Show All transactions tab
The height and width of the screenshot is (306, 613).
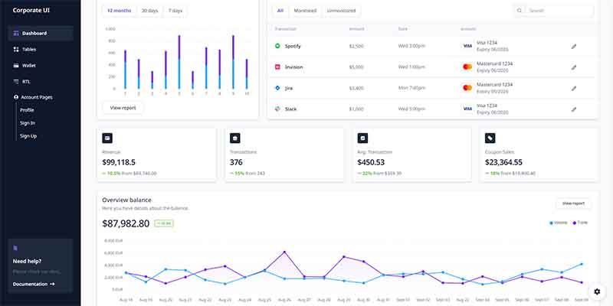pos(280,11)
